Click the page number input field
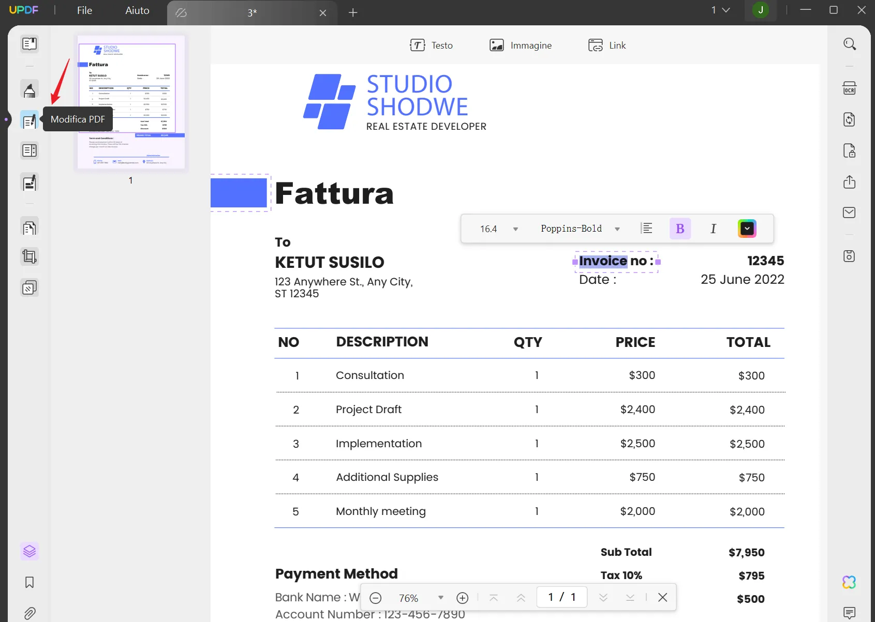875x622 pixels. (562, 597)
